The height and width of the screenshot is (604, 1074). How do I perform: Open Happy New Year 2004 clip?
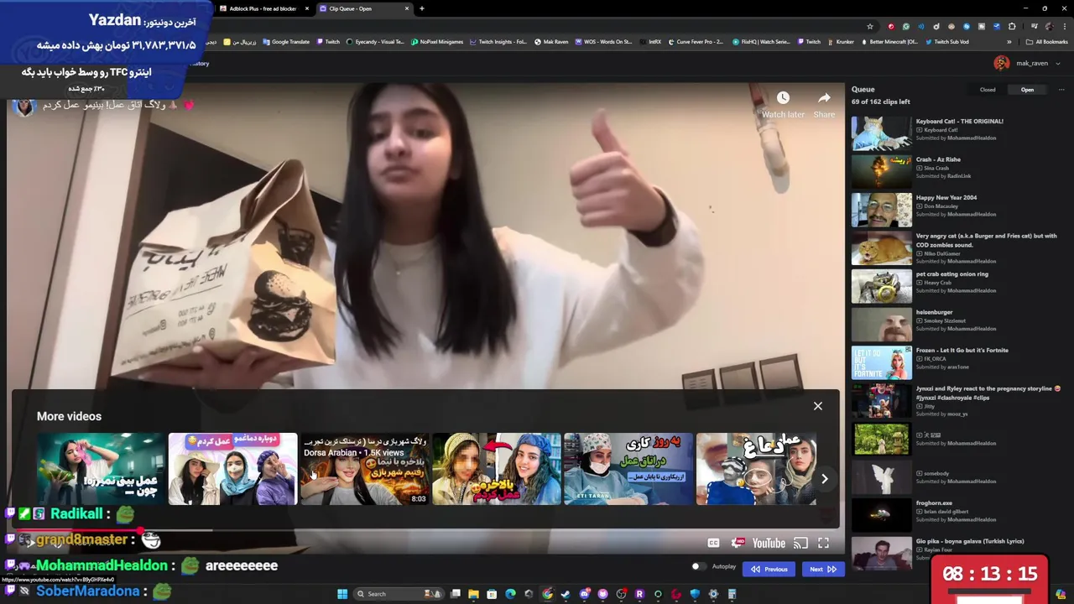point(946,197)
